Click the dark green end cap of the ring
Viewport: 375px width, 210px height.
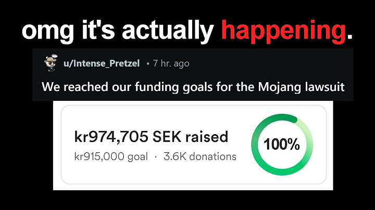(294, 120)
